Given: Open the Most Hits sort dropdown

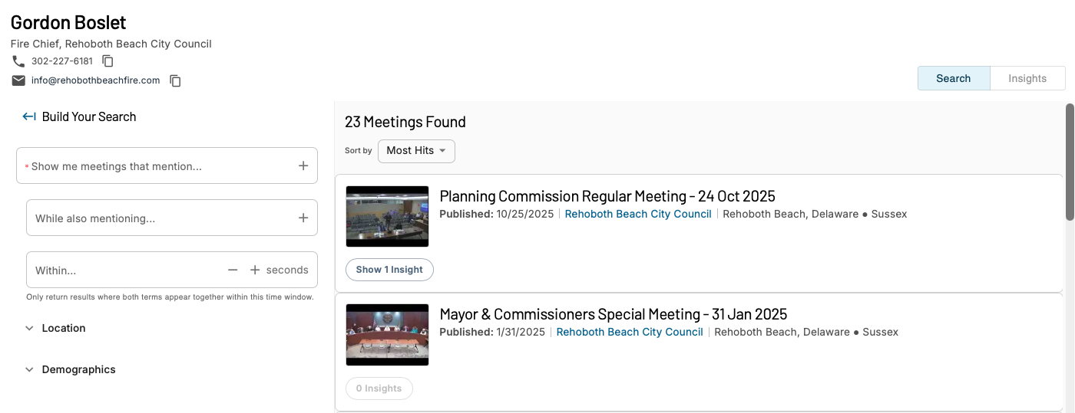Looking at the screenshot, I should pos(416,151).
